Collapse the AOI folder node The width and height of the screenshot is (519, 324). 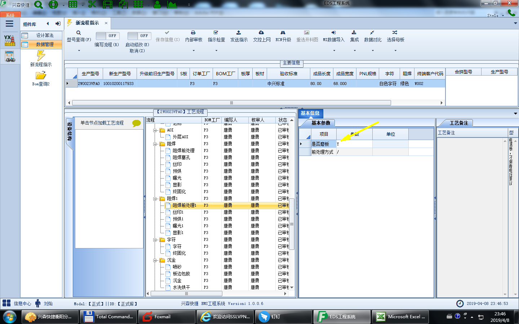[155, 130]
